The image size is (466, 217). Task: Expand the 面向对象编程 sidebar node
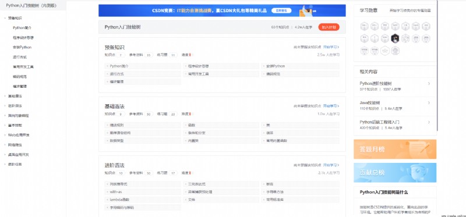tap(5, 115)
